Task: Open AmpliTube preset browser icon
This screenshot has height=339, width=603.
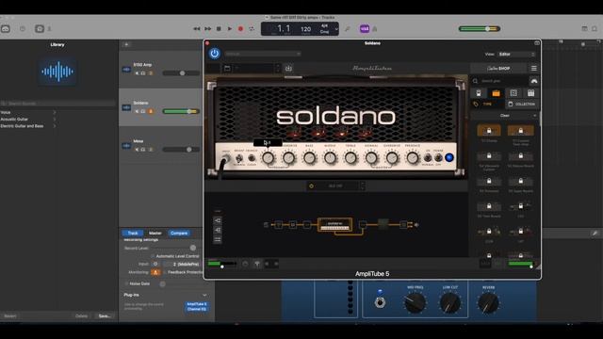Action: pyautogui.click(x=227, y=69)
